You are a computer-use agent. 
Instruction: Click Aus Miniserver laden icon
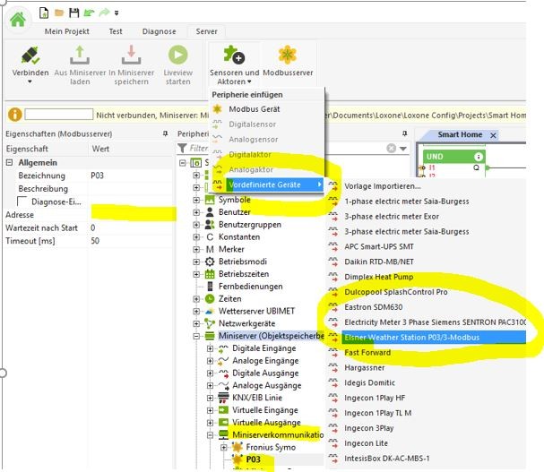click(x=79, y=56)
